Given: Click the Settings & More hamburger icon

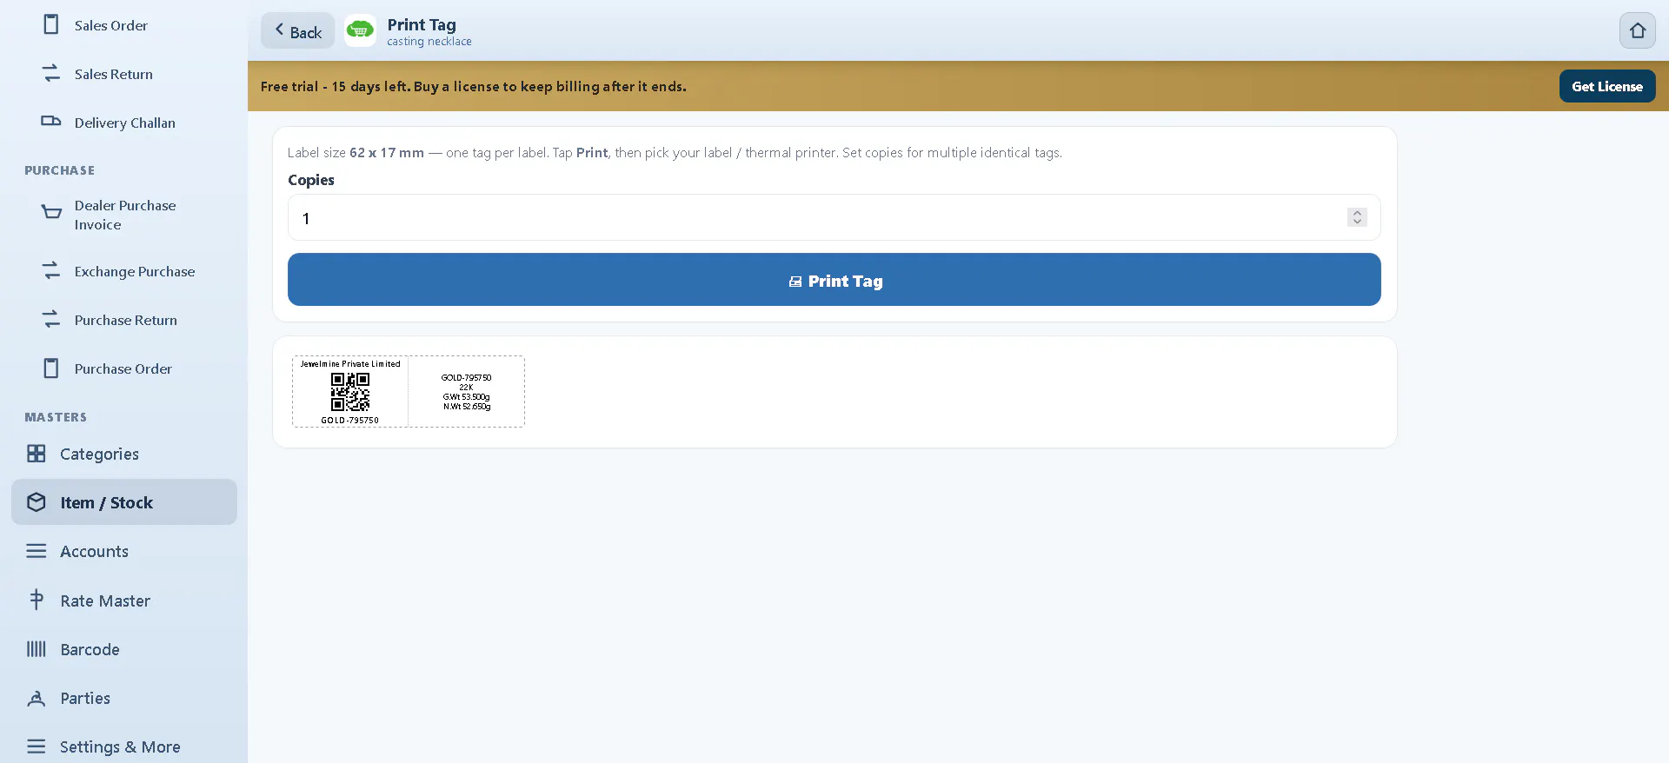Looking at the screenshot, I should (x=37, y=746).
